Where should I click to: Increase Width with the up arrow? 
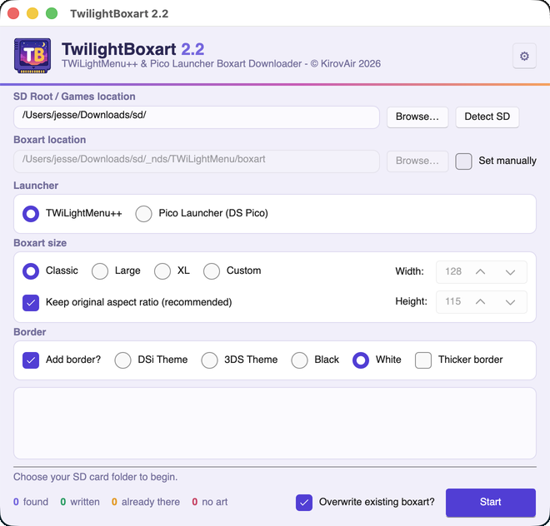[x=480, y=271]
